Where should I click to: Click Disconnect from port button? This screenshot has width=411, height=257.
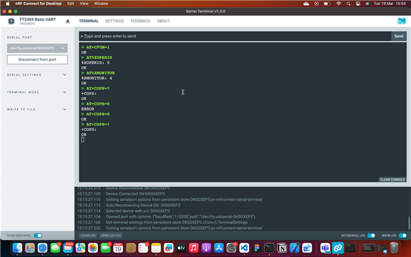37,60
